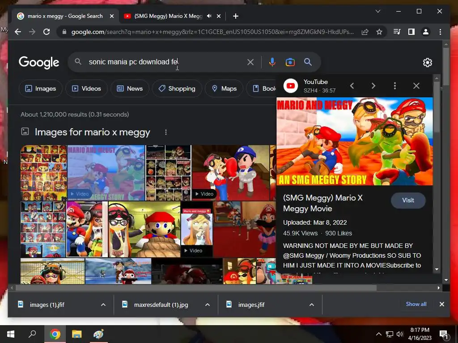This screenshot has height=343, width=458.
Task: Go back using the browser back arrow
Action: pyautogui.click(x=18, y=32)
